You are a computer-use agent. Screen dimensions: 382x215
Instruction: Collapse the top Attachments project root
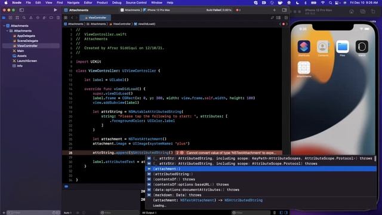pyautogui.click(x=4, y=26)
